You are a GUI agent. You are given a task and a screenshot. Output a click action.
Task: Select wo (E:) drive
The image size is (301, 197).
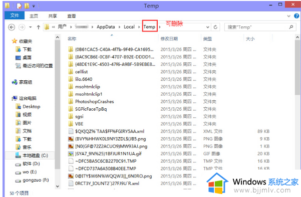pos(30,172)
